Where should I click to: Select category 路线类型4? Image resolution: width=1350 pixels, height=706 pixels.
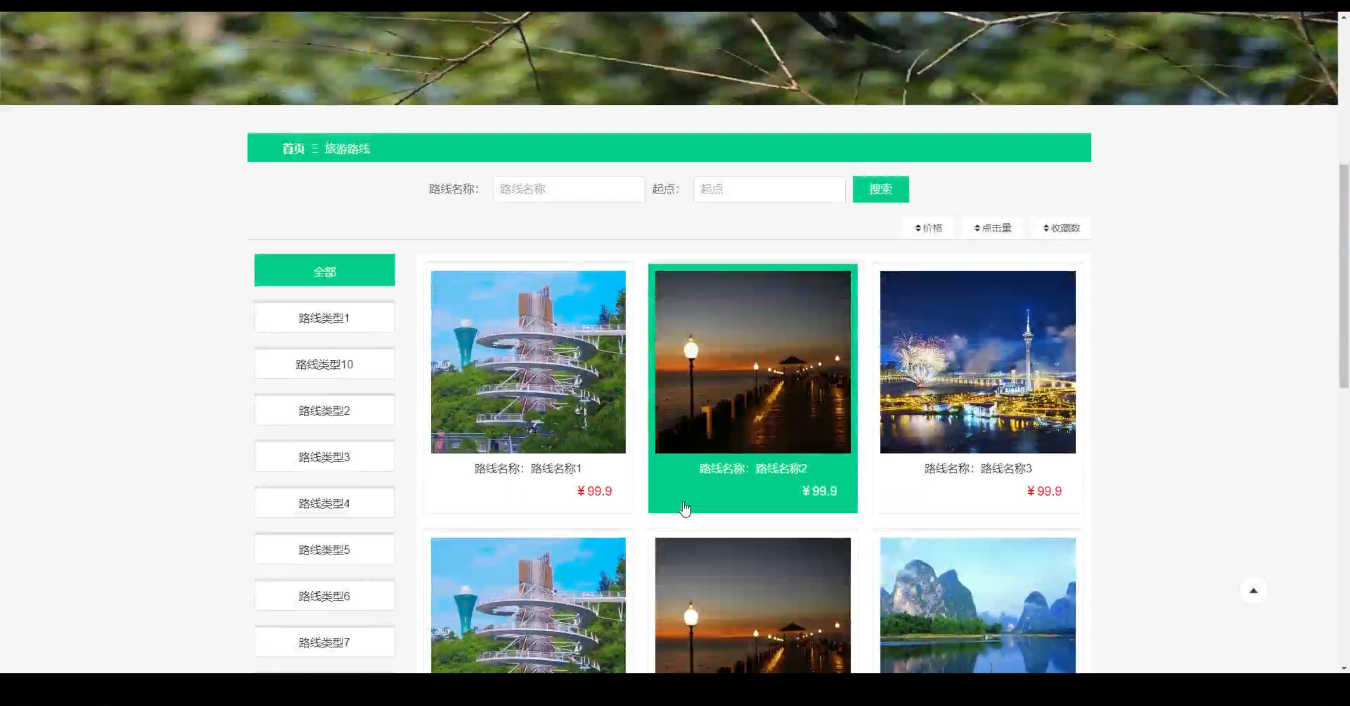click(324, 503)
